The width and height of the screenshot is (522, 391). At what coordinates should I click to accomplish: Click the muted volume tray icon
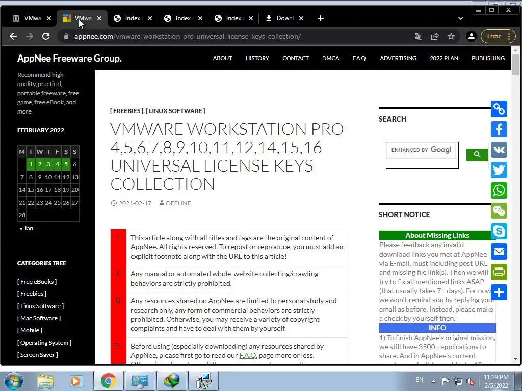(471, 381)
